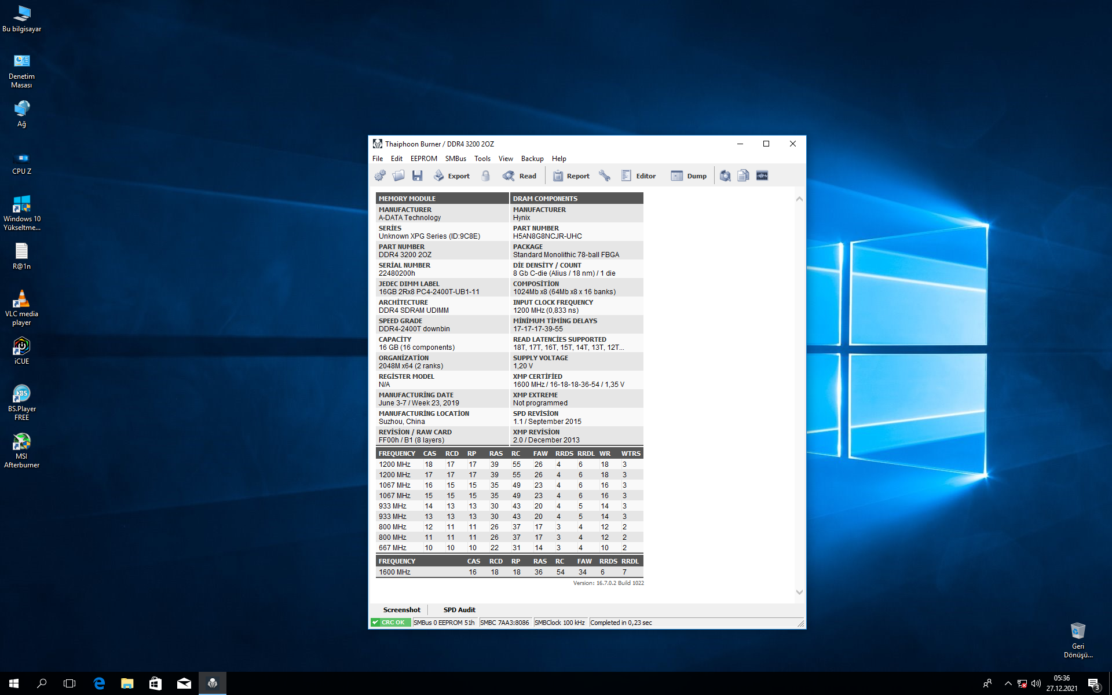Viewport: 1112px width, 695px height.
Task: Click the SMBClock 100 kHz status entry
Action: [x=559, y=623]
